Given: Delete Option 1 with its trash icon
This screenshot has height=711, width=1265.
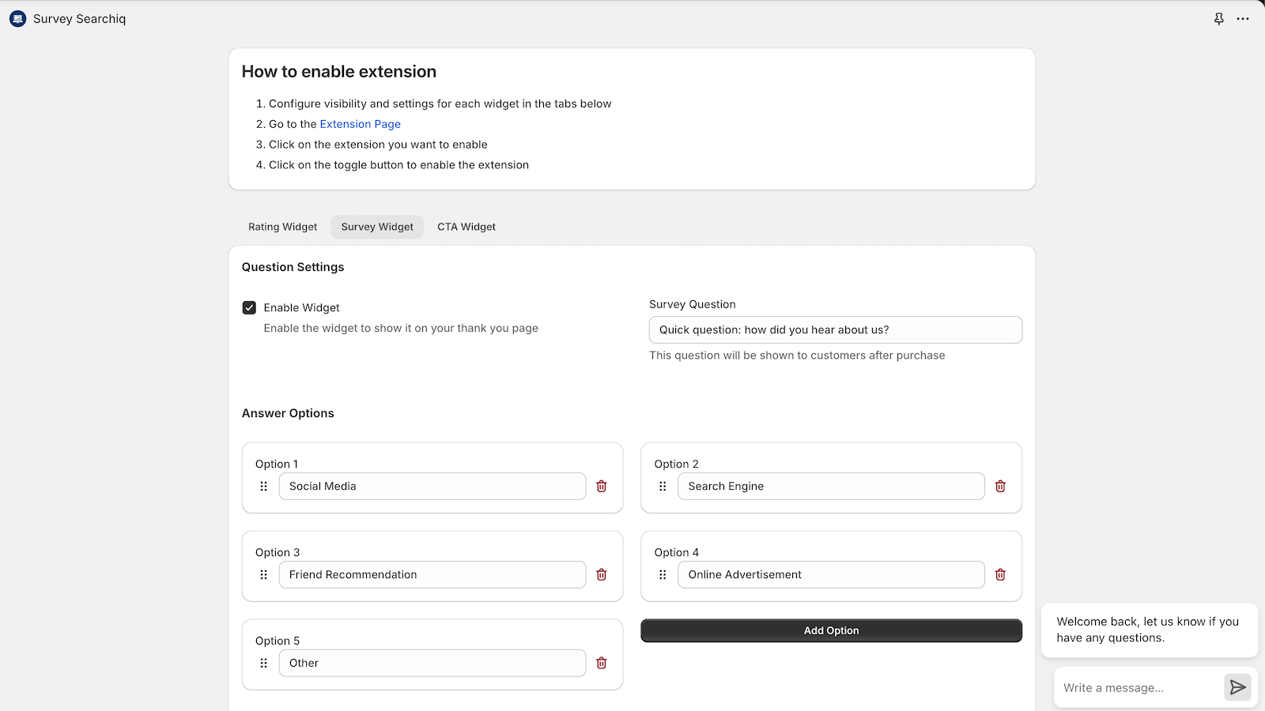Looking at the screenshot, I should pos(601,486).
